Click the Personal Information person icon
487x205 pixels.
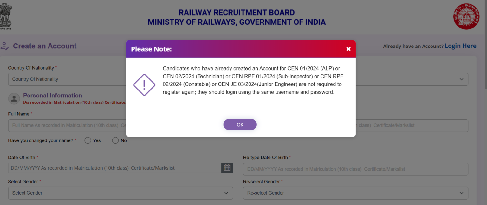(x=14, y=98)
